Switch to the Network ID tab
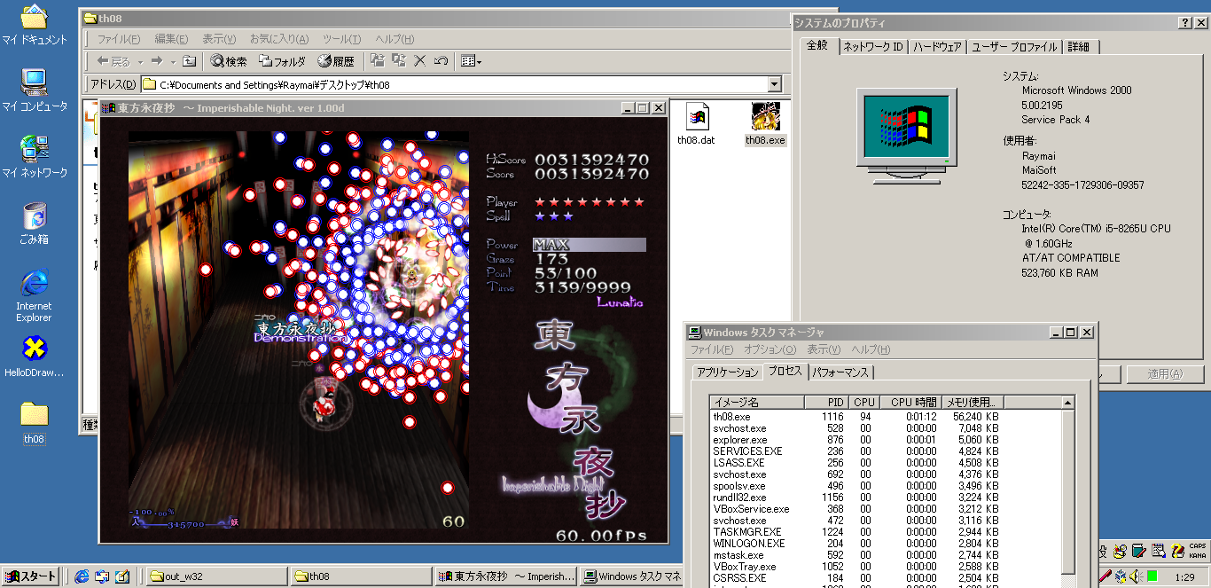Image resolution: width=1211 pixels, height=588 pixels. [872, 46]
